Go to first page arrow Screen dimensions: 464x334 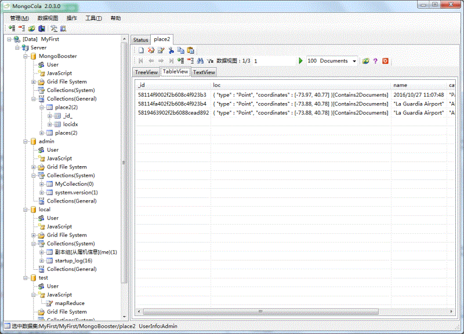pyautogui.click(x=141, y=61)
